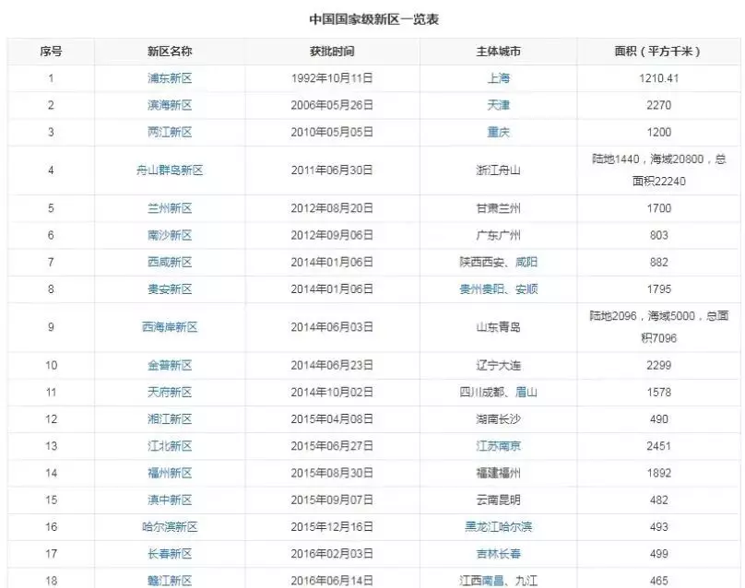Screen dimensions: 745x588
Task: Select the city cell 湖南长沙
Action: pyautogui.click(x=499, y=419)
